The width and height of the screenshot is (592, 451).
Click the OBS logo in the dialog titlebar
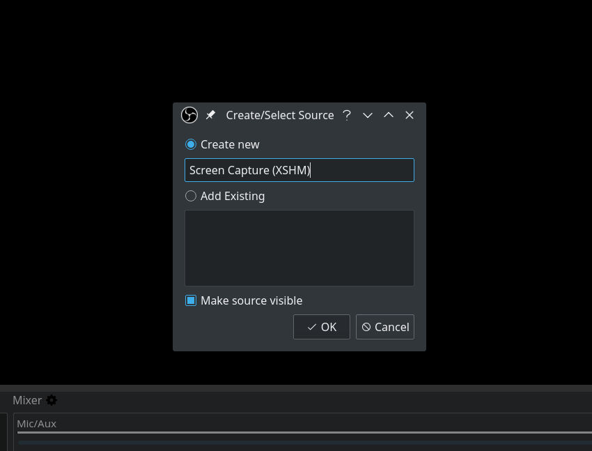click(x=189, y=114)
